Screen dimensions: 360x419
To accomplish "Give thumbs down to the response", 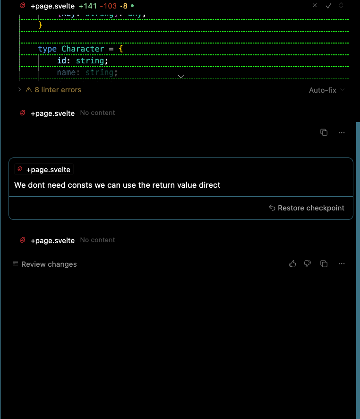I will tap(308, 264).
